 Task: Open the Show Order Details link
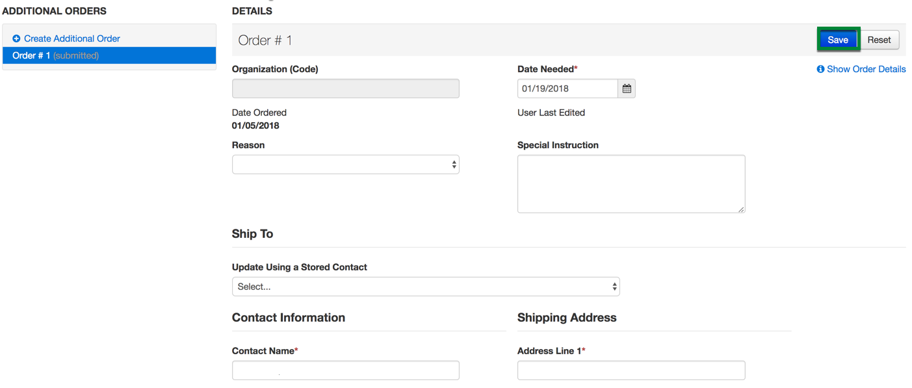(x=866, y=69)
